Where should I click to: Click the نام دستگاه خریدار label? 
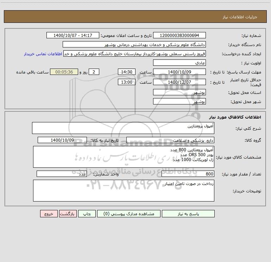click(245, 45)
